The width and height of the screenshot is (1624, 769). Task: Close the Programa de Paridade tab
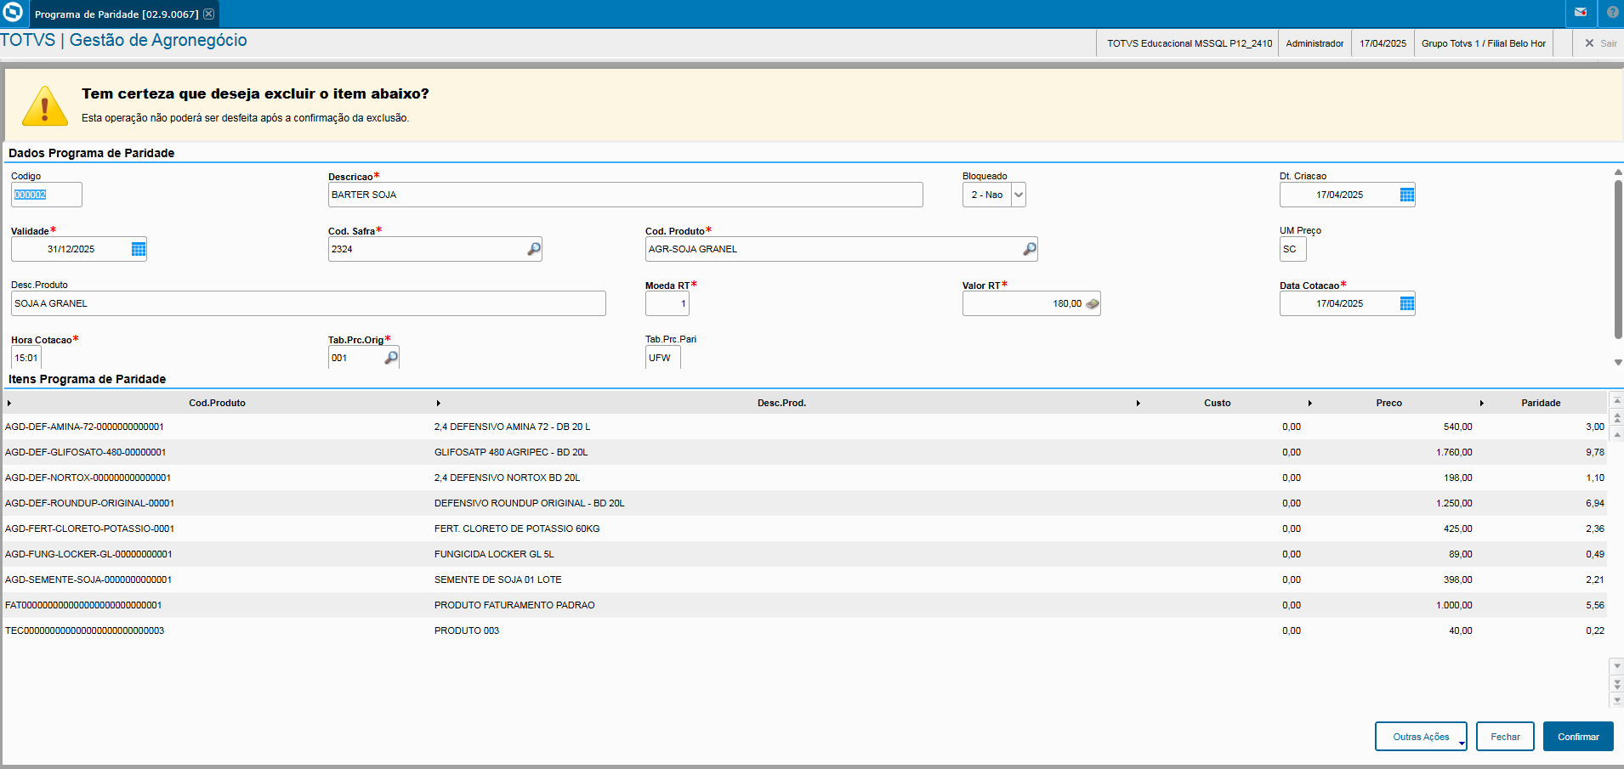(x=209, y=14)
